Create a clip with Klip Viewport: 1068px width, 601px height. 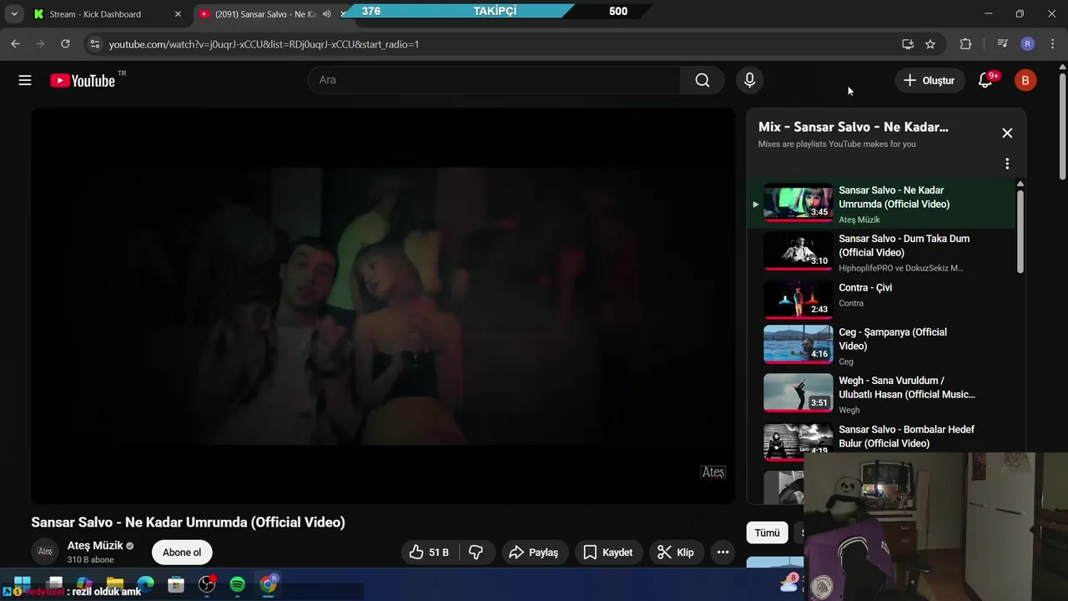pyautogui.click(x=676, y=553)
